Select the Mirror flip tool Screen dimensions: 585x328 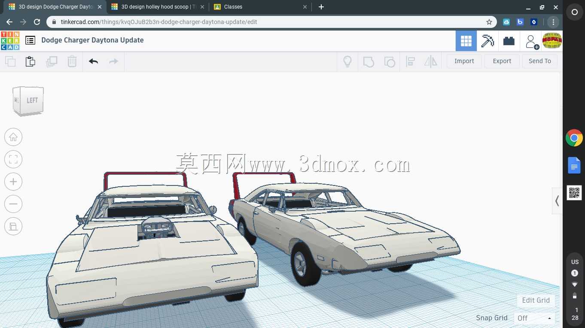pyautogui.click(x=430, y=61)
